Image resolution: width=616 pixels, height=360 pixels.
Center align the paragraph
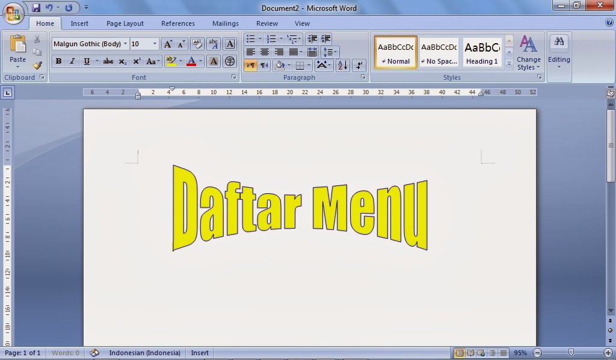tap(265, 52)
